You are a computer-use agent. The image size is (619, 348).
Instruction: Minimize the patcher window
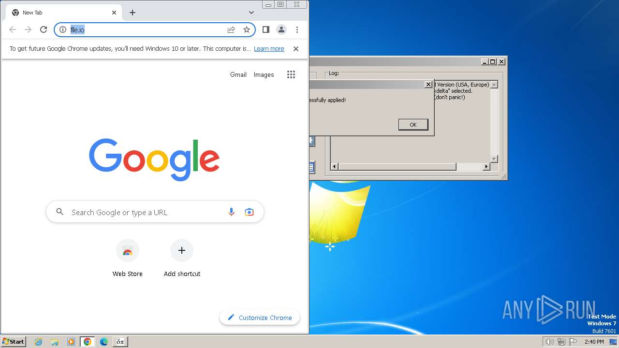tap(485, 61)
